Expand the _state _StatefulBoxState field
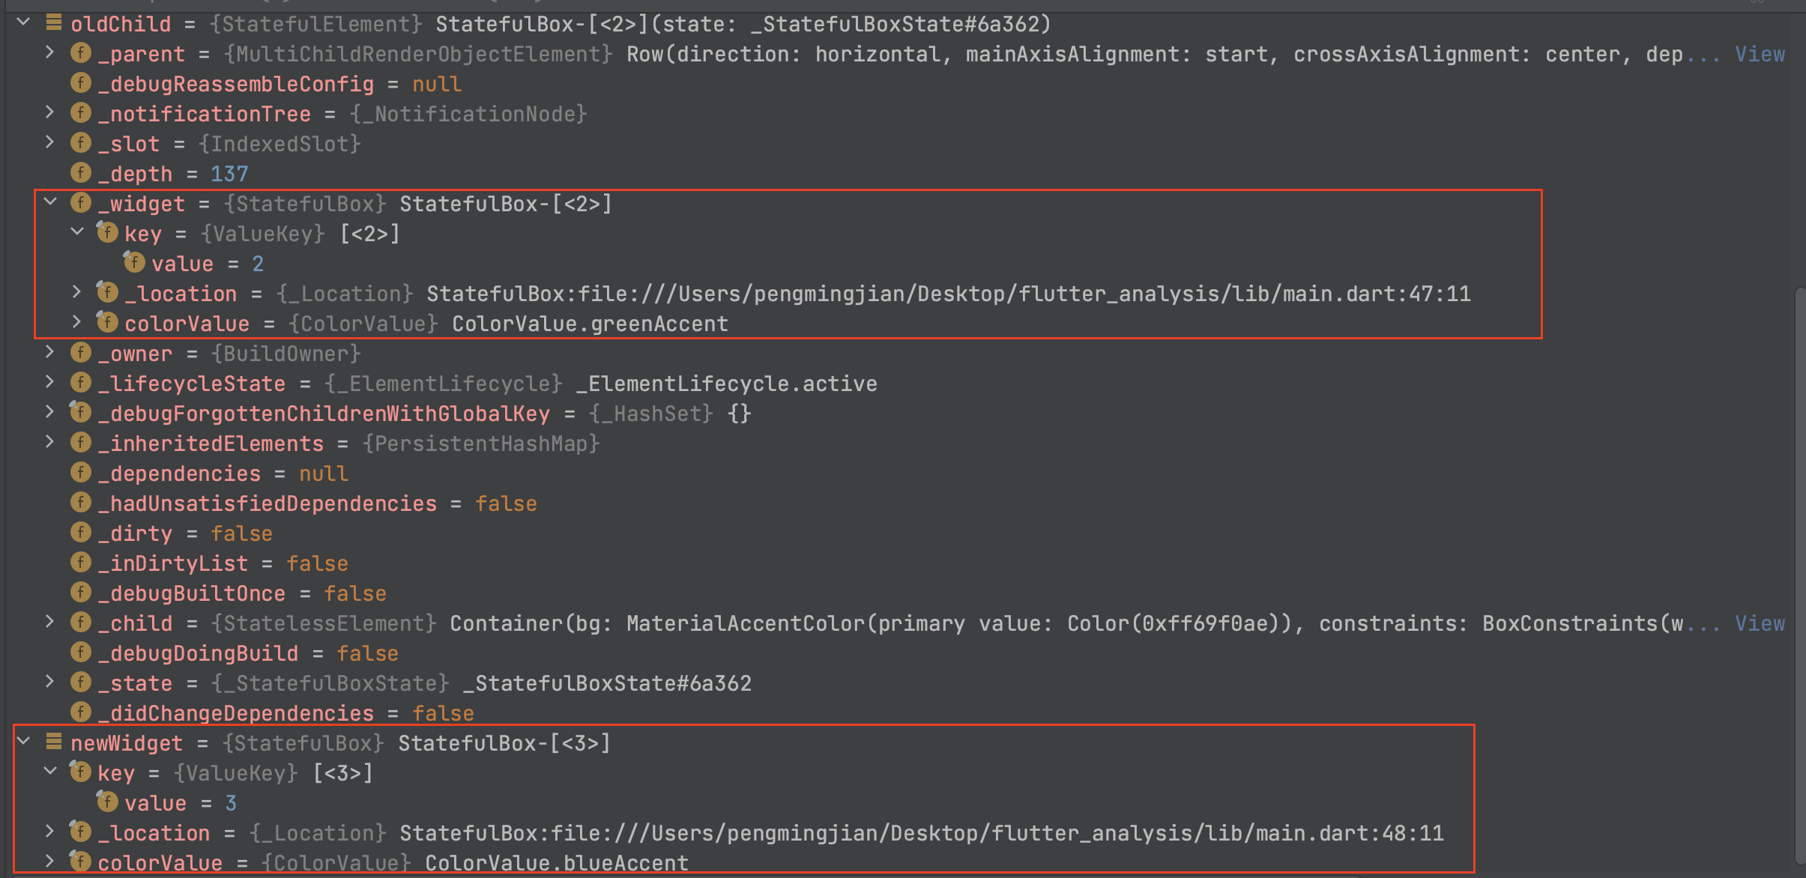1806x878 pixels. point(49,682)
